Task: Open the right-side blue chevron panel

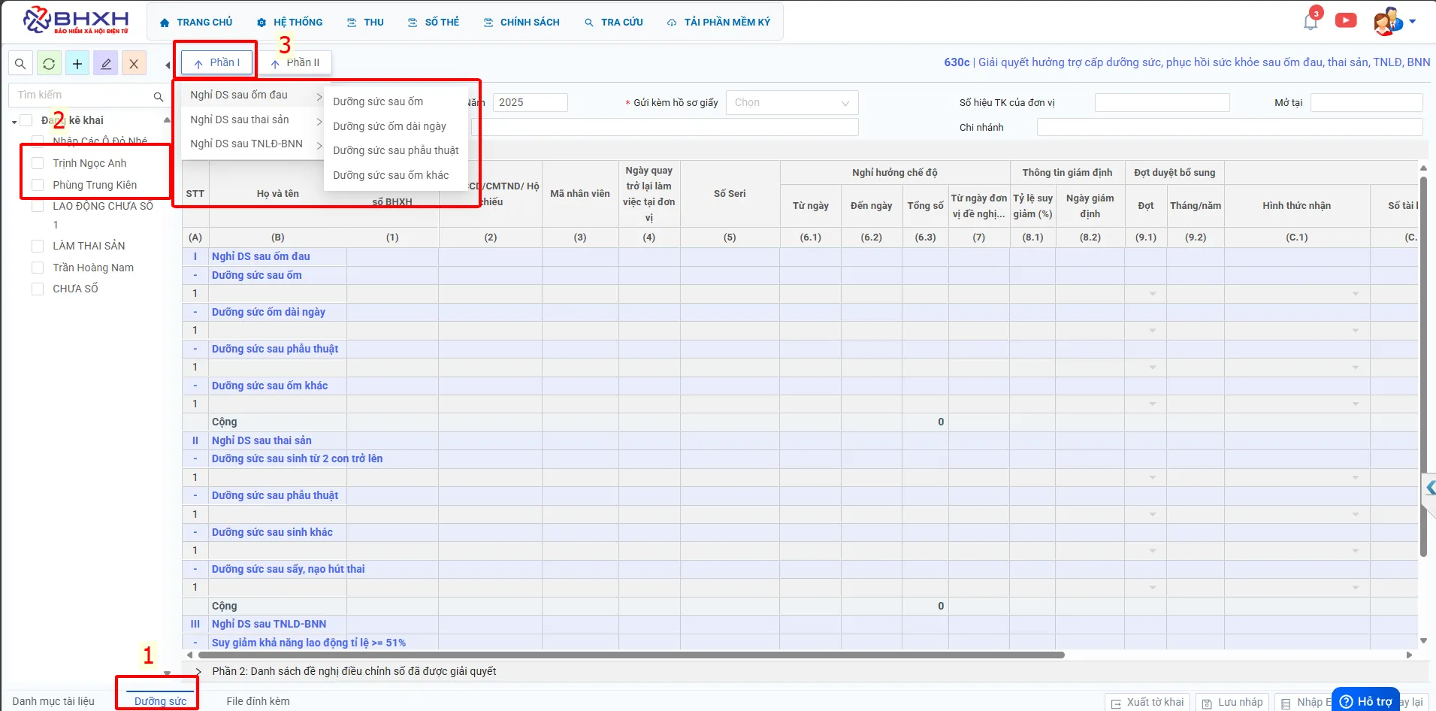Action: [1429, 488]
